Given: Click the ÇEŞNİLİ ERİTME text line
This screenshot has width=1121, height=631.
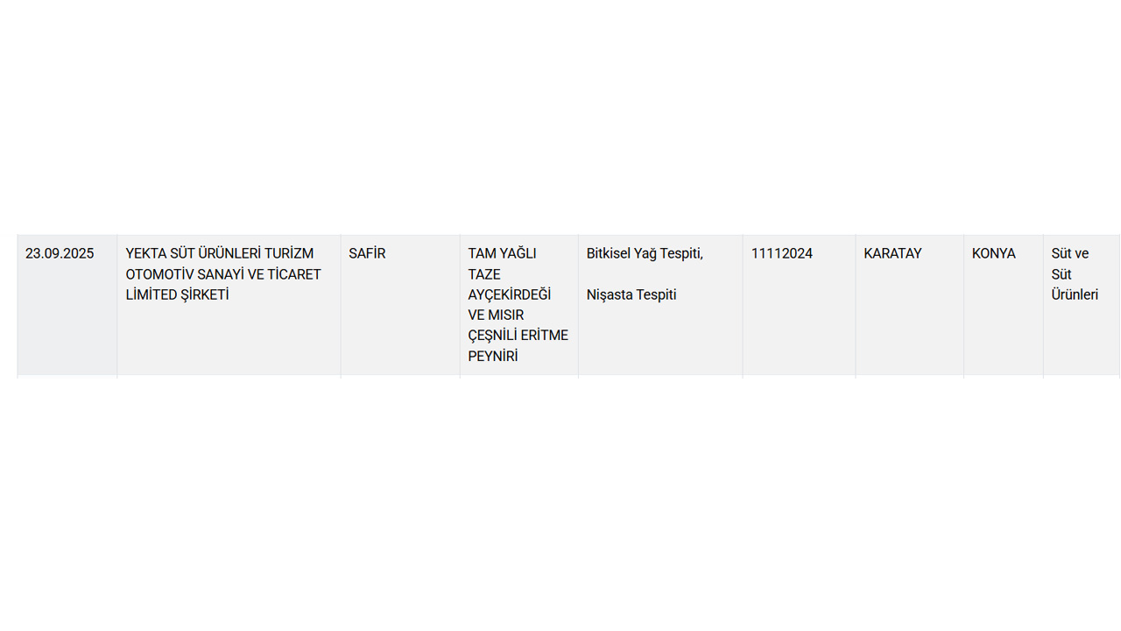Looking at the screenshot, I should click(518, 335).
